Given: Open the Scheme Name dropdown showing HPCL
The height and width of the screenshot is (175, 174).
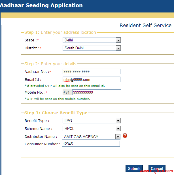Looking at the screenshot, I should [92, 128].
